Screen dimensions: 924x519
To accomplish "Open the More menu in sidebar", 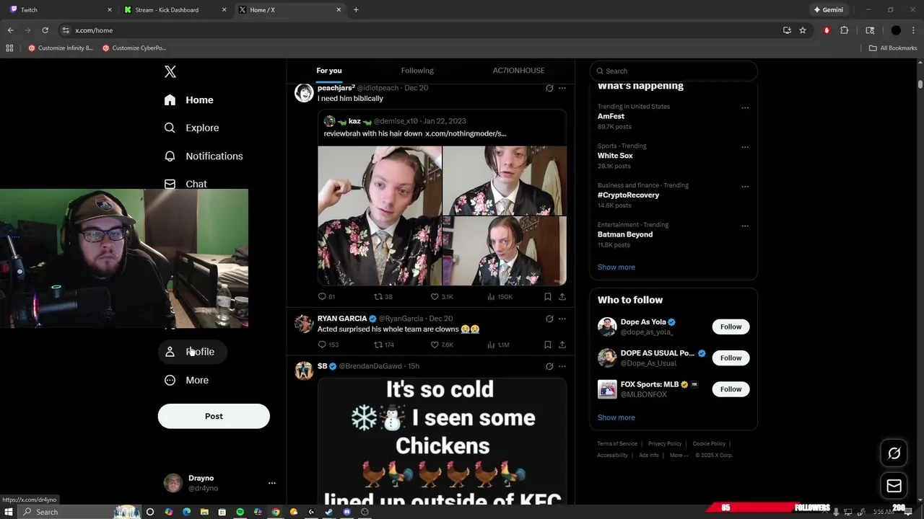I will 187,380.
